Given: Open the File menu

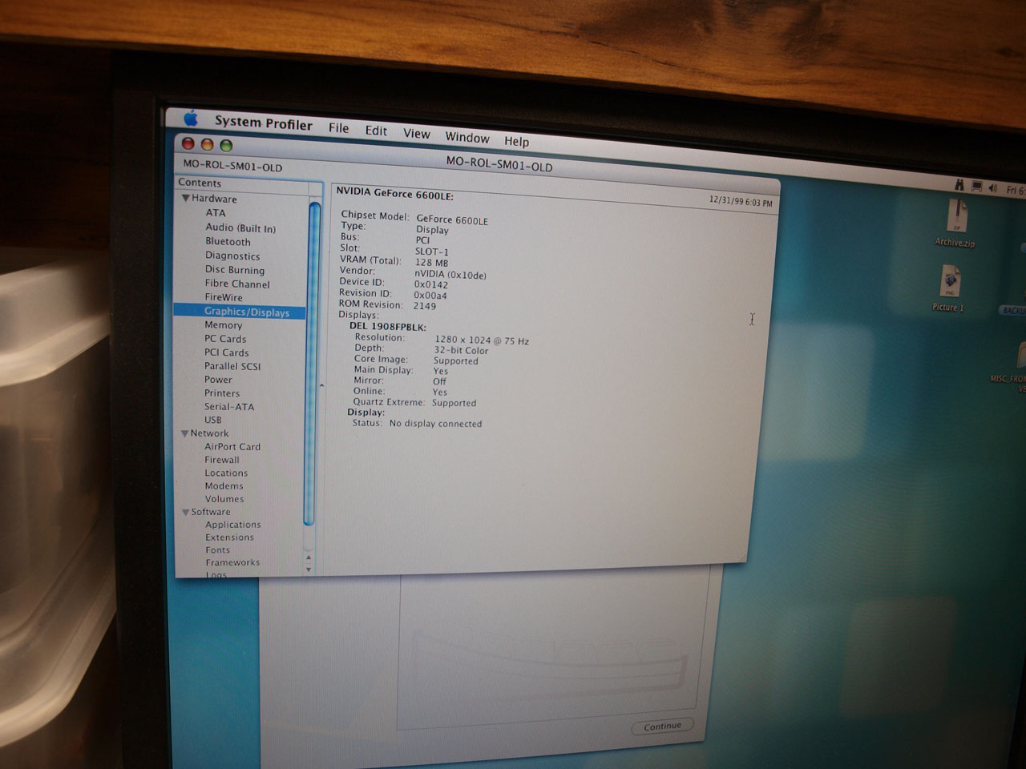Looking at the screenshot, I should (x=338, y=127).
